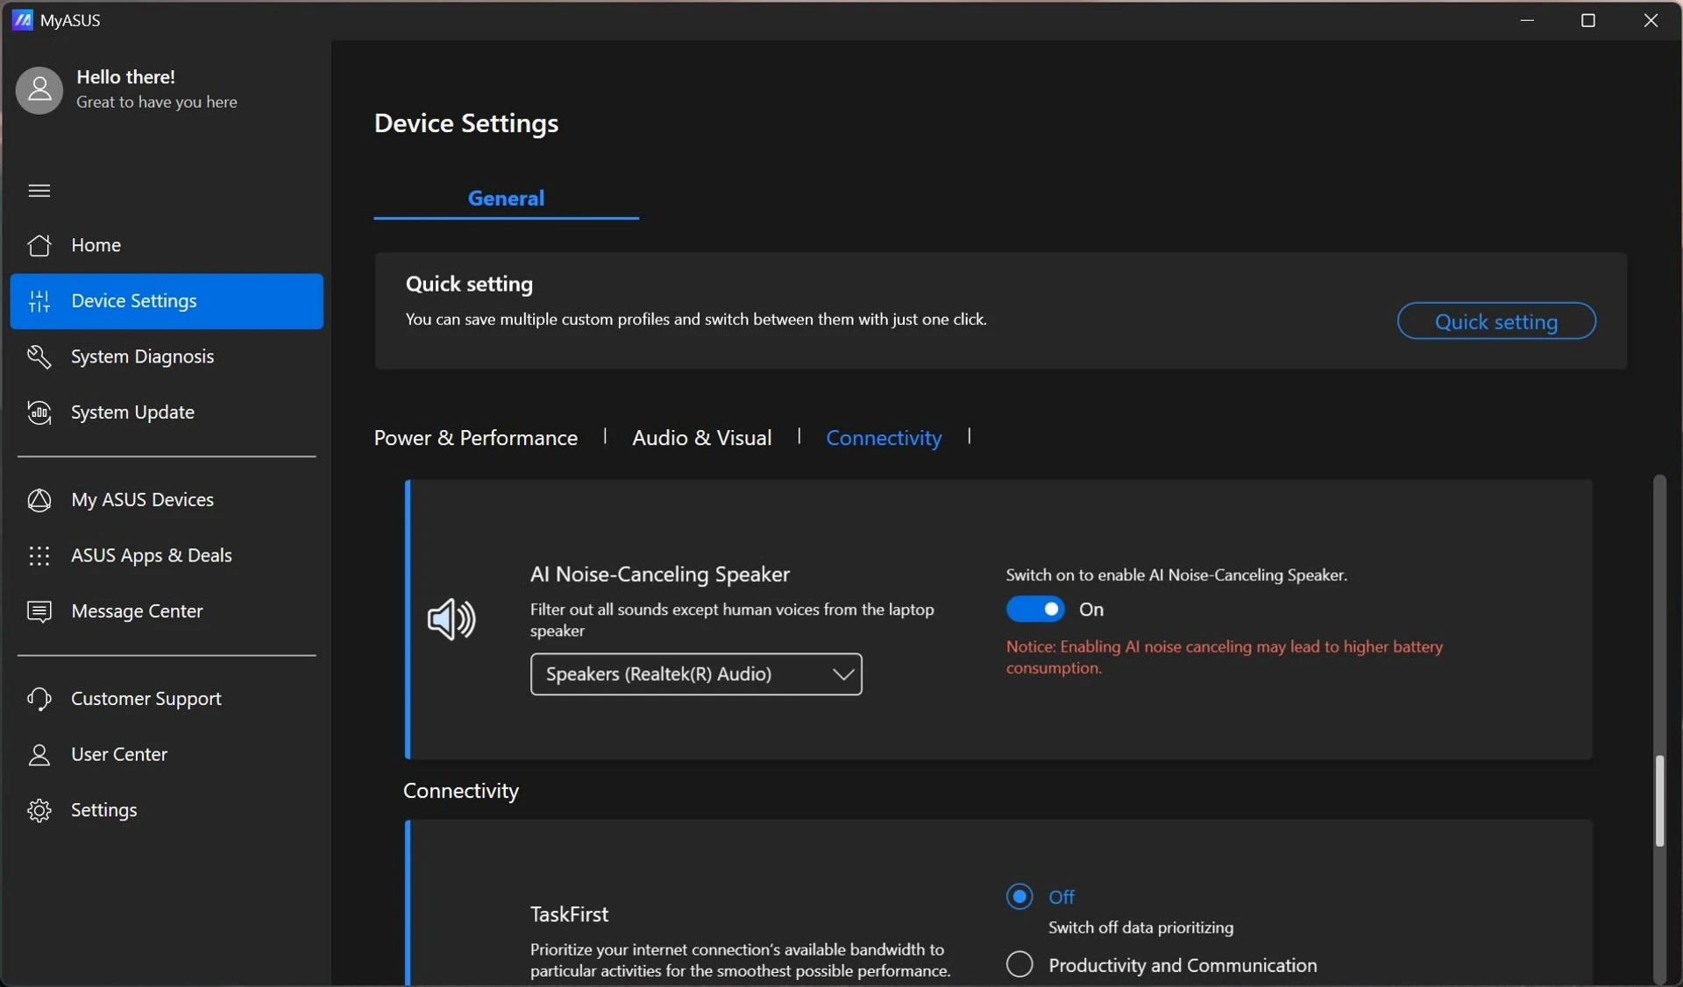Collapse sidebar with hamburger menu icon
The image size is (1683, 987).
pyautogui.click(x=39, y=190)
